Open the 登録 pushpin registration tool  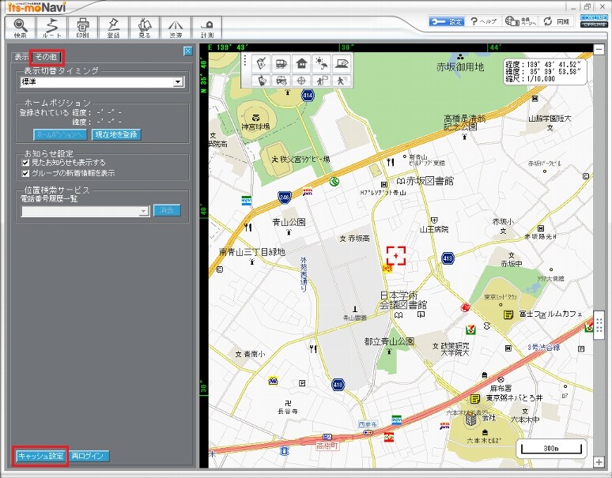click(114, 28)
